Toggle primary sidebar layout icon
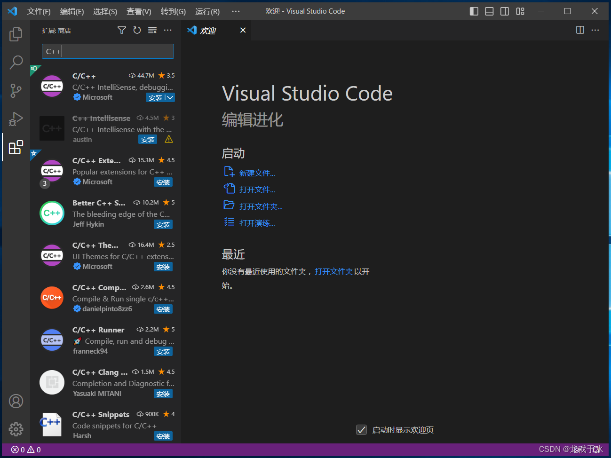This screenshot has height=458, width=611. (x=474, y=11)
